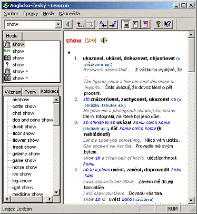197x214 pixels.
Task: Open the Nápověda menu
Action: [x=70, y=14]
